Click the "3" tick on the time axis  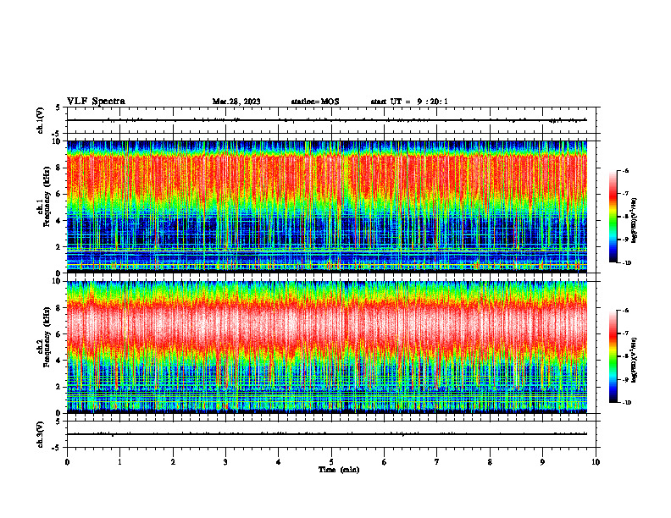click(x=225, y=462)
